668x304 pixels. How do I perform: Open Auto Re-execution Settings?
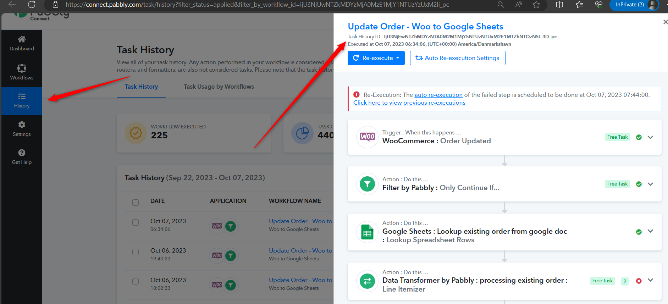point(458,58)
